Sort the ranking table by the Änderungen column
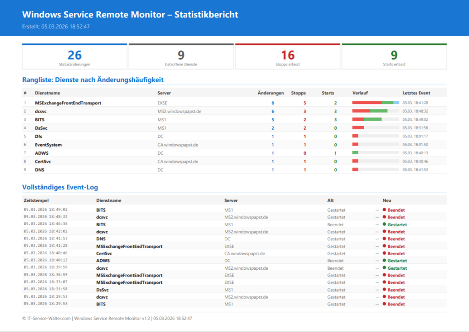469x332 pixels. (x=271, y=93)
